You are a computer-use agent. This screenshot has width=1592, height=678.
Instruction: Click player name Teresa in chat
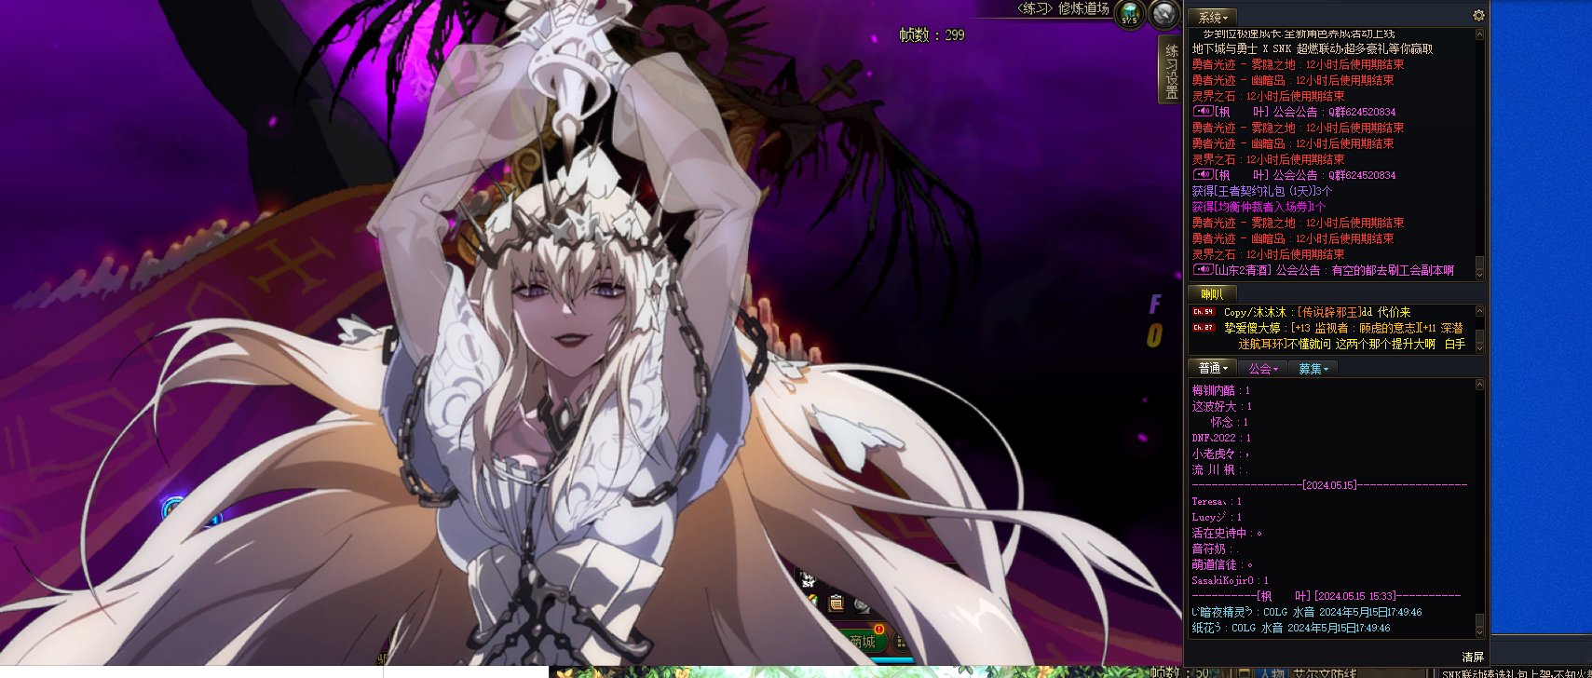pyautogui.click(x=1210, y=501)
